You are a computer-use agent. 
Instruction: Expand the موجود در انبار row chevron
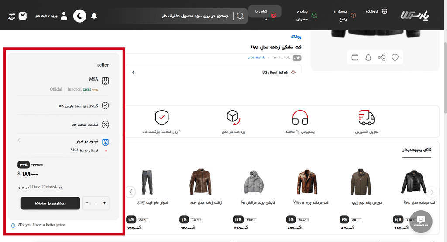click(x=19, y=140)
